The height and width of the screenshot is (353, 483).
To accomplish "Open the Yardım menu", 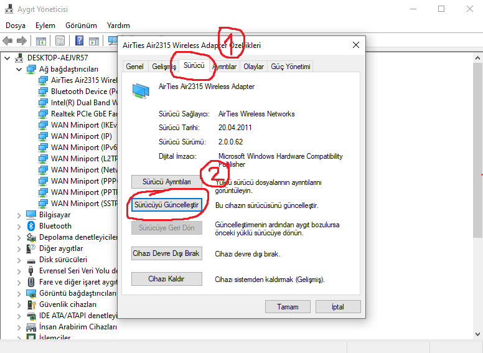I will (x=118, y=26).
